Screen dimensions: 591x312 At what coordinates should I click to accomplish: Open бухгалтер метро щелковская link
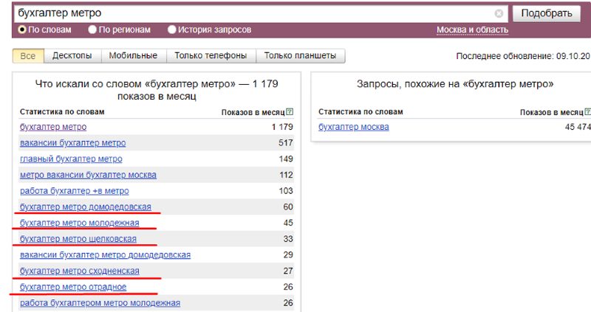[78, 239]
